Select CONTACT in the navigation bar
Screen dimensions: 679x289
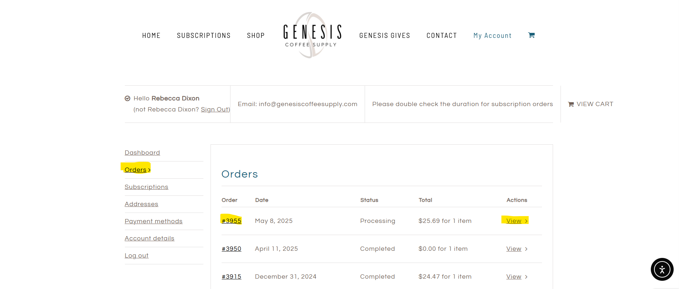coord(442,35)
